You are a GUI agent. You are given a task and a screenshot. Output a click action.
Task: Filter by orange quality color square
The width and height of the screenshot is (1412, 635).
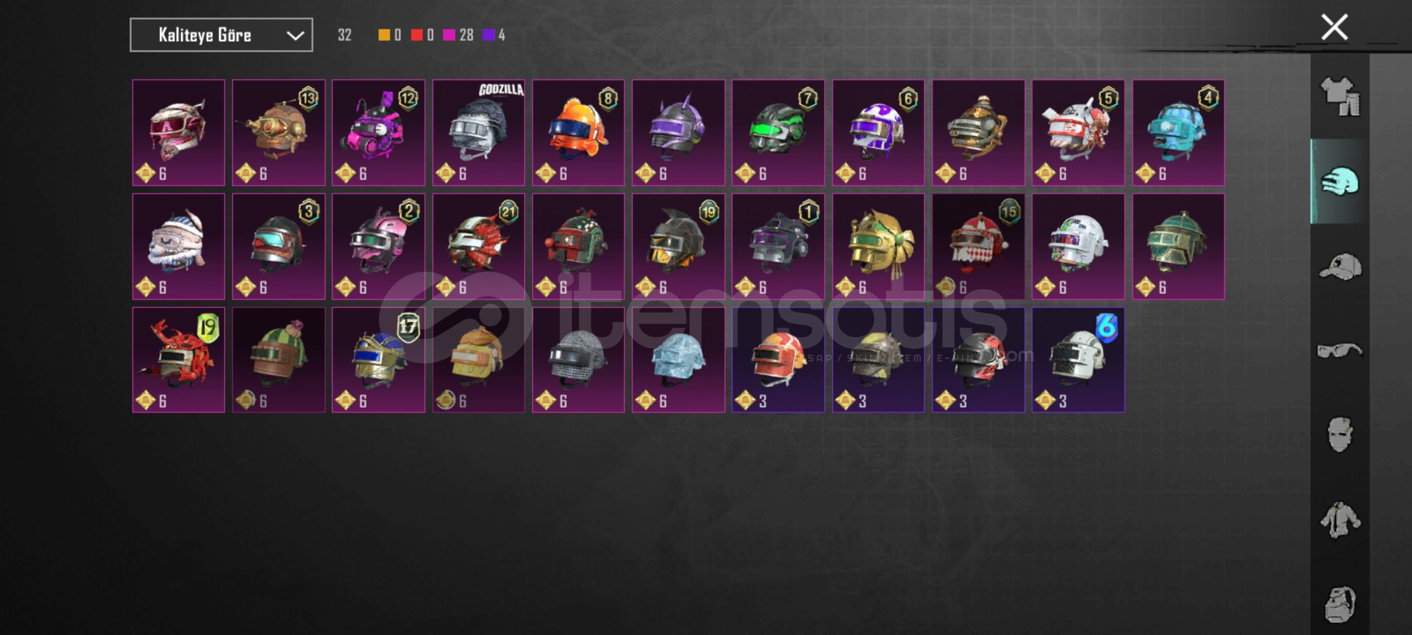pyautogui.click(x=384, y=35)
